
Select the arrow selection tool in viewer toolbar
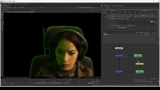pyautogui.click(x=2, y=15)
